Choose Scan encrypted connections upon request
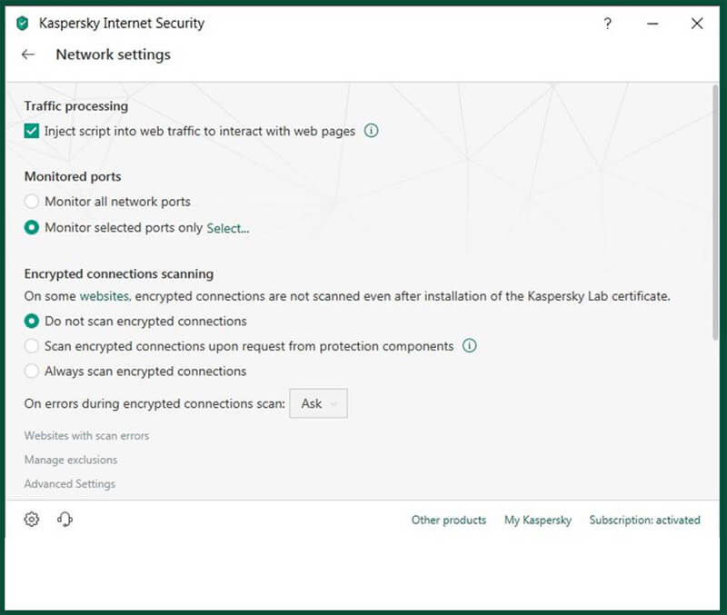Screen dimensions: 727x615 (x=32, y=346)
